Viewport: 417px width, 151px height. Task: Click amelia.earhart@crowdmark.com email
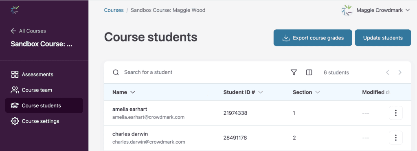[148, 117]
